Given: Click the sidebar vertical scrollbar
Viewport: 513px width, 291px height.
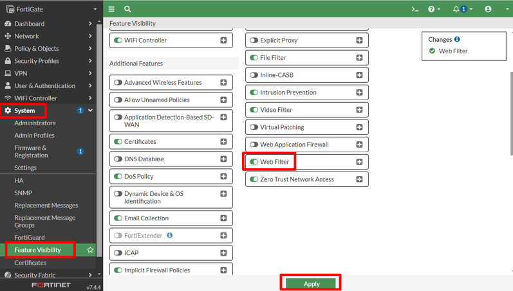Looking at the screenshot, I should tap(99, 141).
